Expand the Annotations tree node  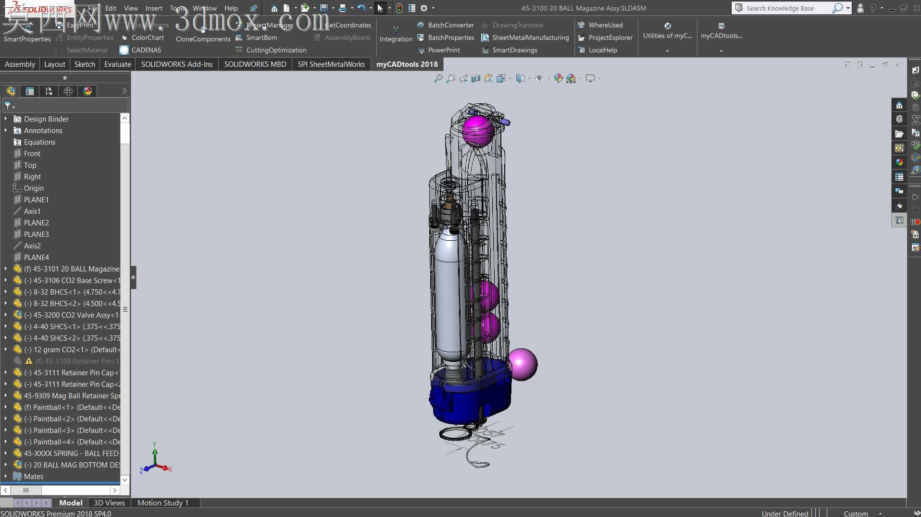click(x=6, y=130)
